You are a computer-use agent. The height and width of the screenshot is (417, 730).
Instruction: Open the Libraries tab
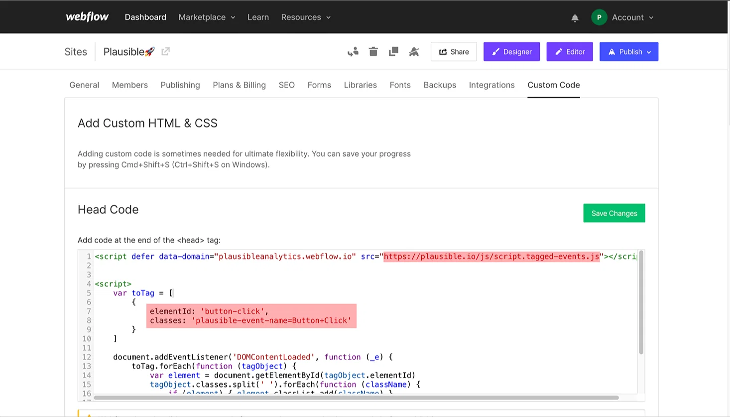tap(361, 85)
